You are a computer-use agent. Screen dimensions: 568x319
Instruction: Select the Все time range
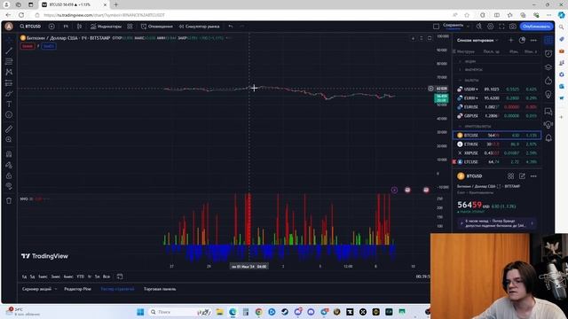point(106,276)
